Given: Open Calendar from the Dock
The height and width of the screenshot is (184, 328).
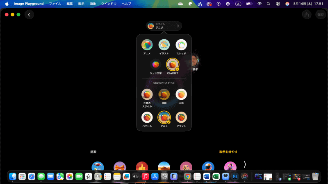Looking at the screenshot, I should click(x=89, y=177).
